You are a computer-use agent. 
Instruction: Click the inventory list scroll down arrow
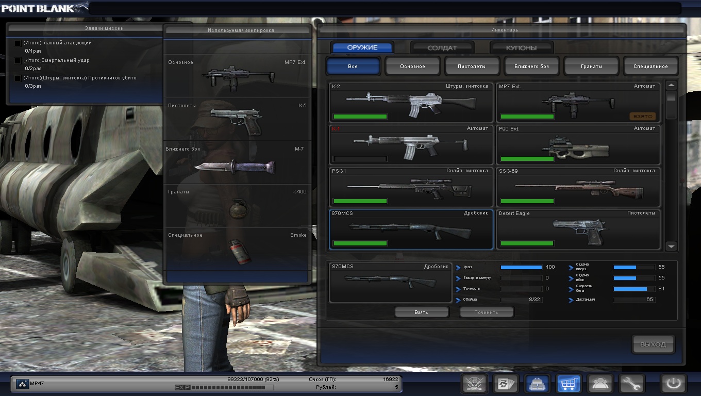pyautogui.click(x=671, y=246)
